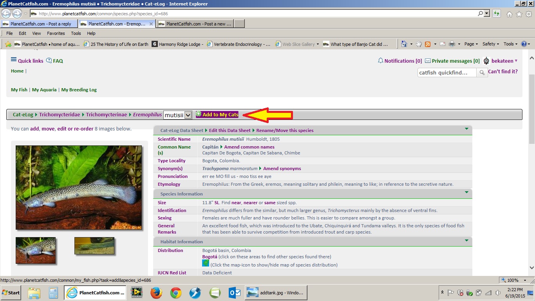Open the Harmony Ridge Lodge favorite

177,44
